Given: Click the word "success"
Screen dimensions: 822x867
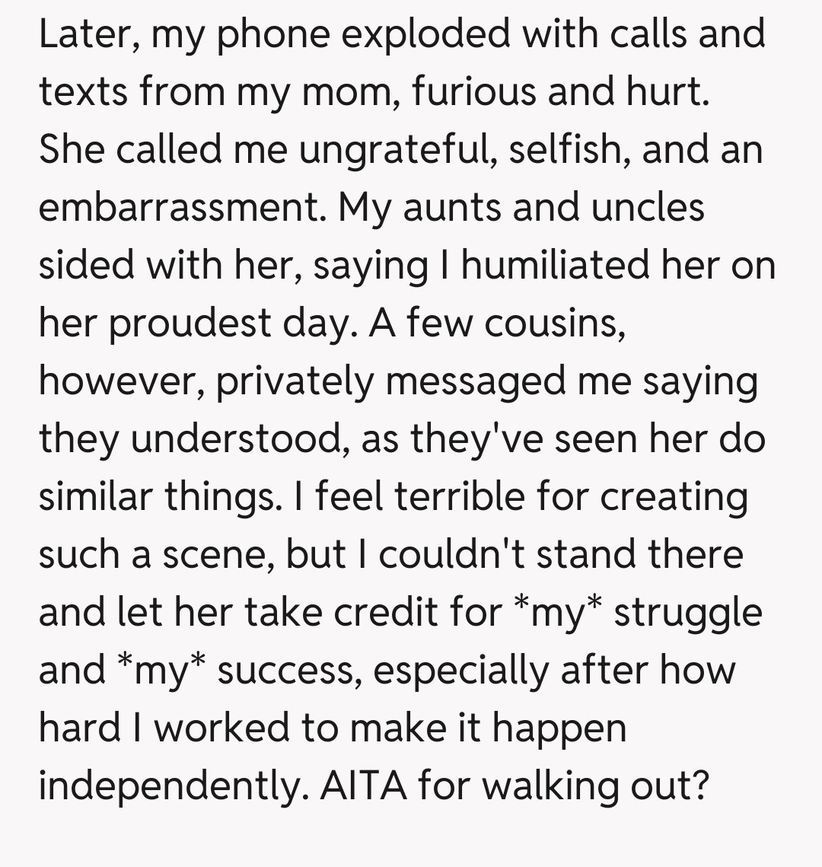Looking at the screenshot, I should click(289, 671).
